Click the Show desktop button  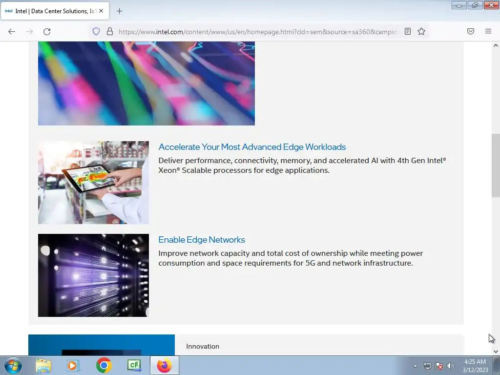[497, 365]
